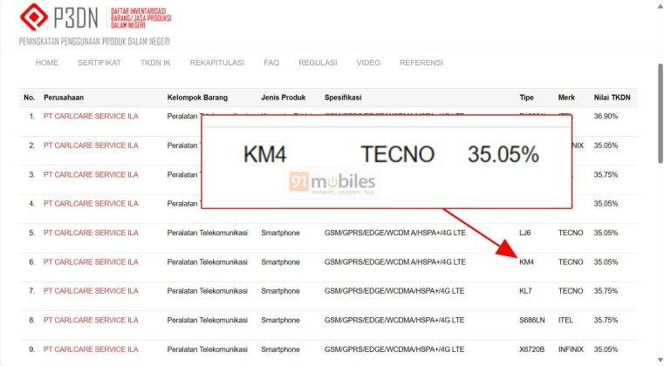The height and width of the screenshot is (366, 664).
Task: Click the Nilai TKDN column header
Action: (x=612, y=98)
